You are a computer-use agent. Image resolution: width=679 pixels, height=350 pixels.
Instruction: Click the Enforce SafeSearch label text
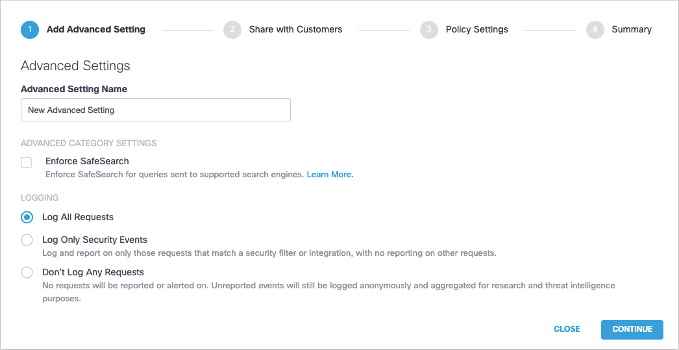87,161
